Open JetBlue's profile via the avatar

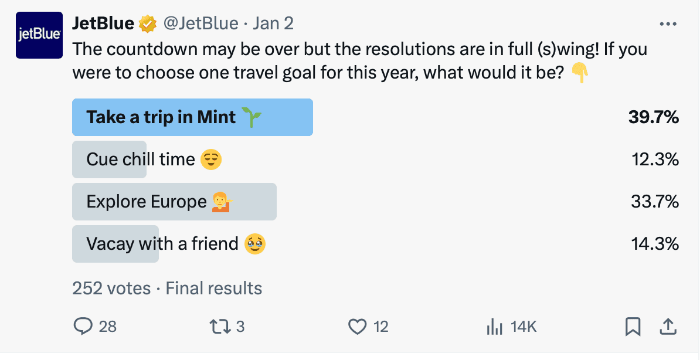click(39, 35)
